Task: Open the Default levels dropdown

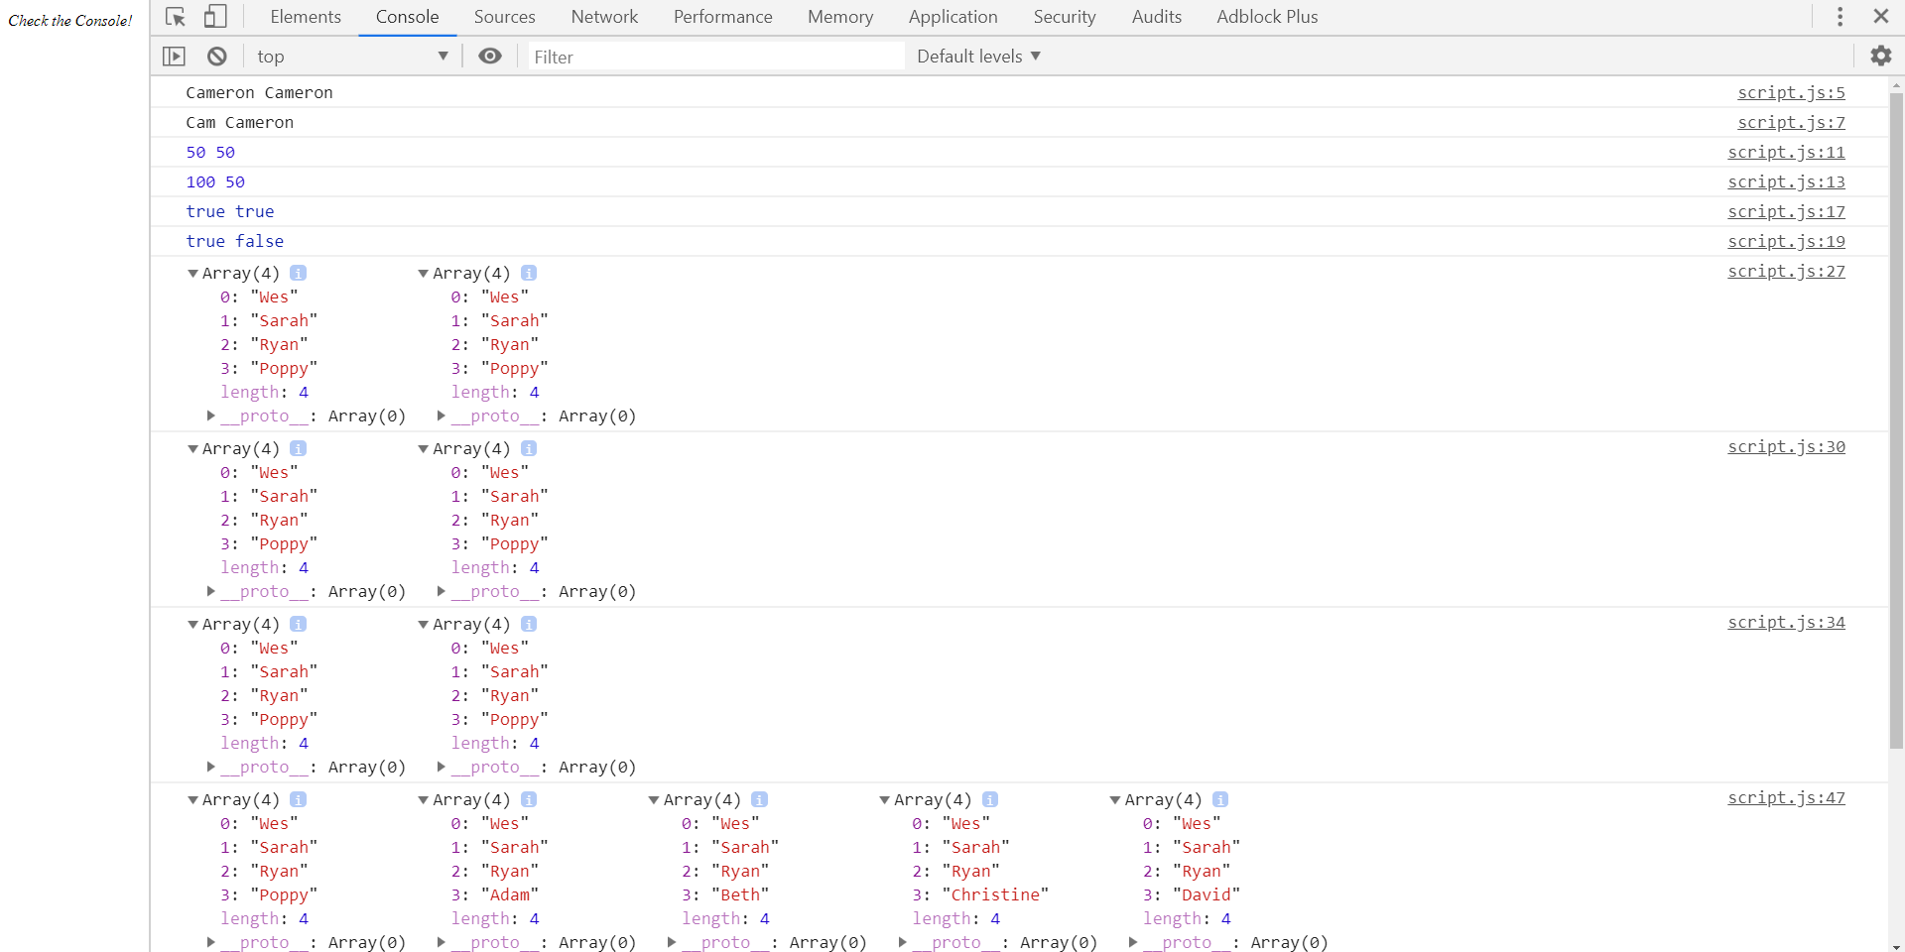Action: [x=978, y=57]
